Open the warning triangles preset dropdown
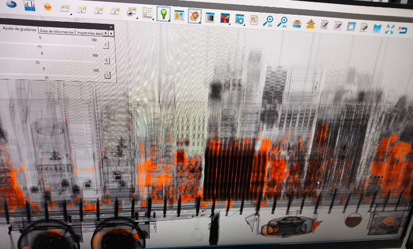 [x=65, y=8]
